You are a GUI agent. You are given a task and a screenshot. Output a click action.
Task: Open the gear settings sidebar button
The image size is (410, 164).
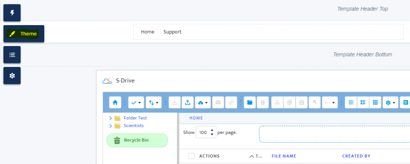coord(12,76)
